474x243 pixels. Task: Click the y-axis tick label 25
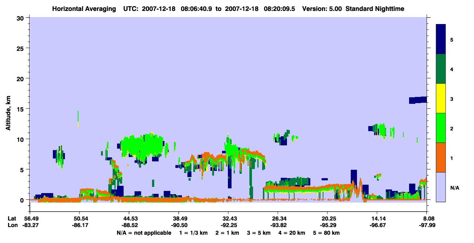pos(21,48)
